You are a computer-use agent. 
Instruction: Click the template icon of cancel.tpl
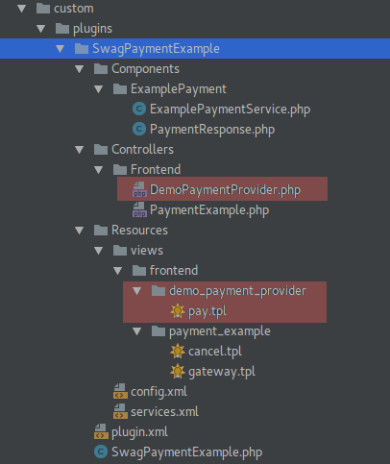click(x=178, y=352)
